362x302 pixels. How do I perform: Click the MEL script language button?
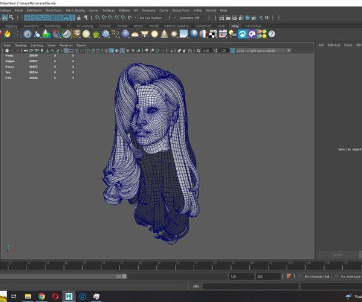(x=196, y=286)
